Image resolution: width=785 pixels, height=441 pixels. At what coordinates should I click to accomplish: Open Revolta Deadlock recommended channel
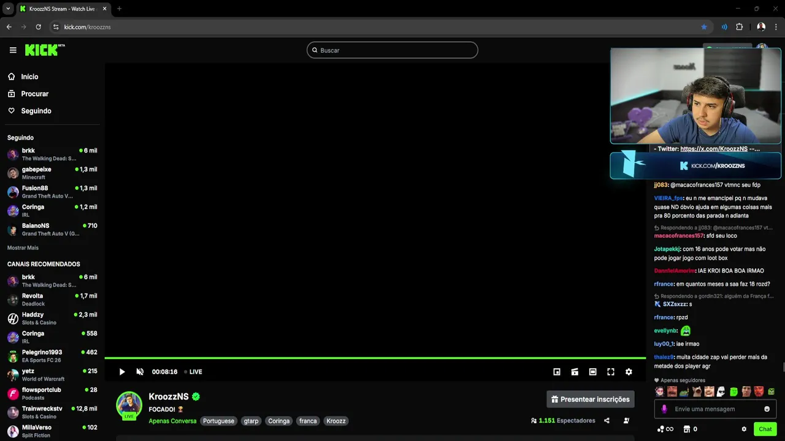pos(52,300)
